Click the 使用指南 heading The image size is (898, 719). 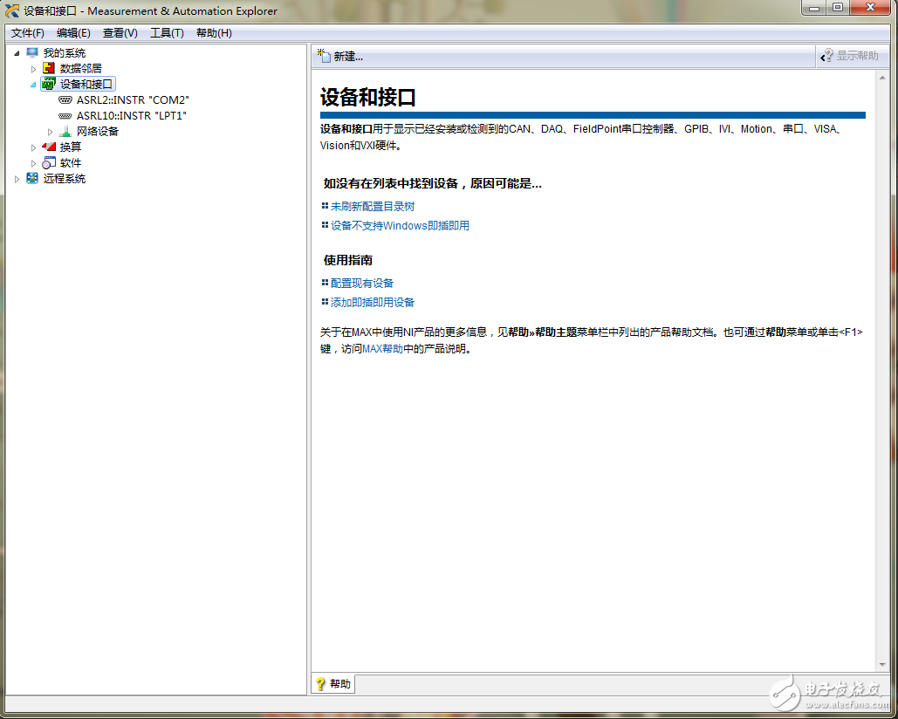tap(348, 260)
